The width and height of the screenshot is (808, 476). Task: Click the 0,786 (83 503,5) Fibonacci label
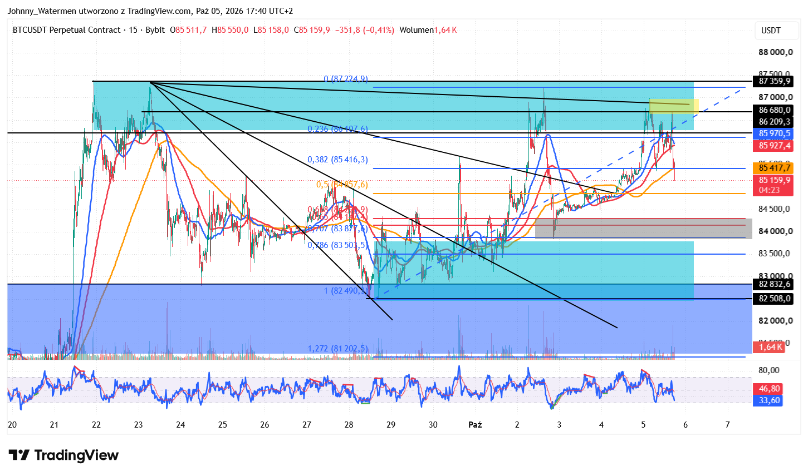(337, 245)
